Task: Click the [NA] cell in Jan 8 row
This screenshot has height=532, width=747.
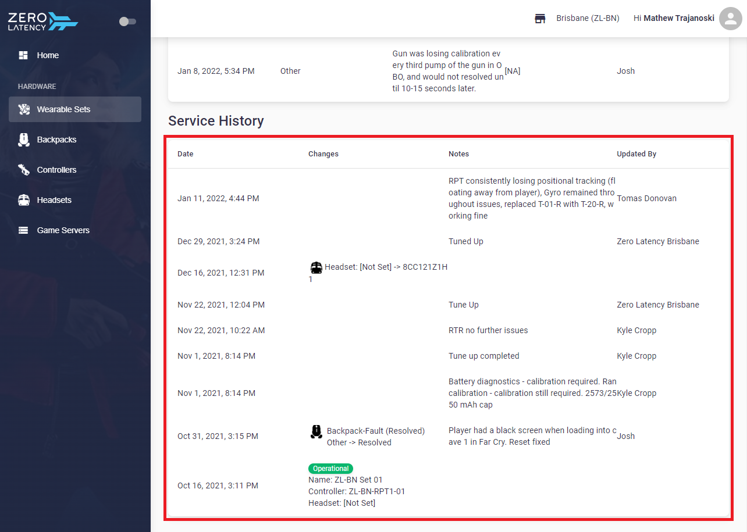Action: [513, 71]
